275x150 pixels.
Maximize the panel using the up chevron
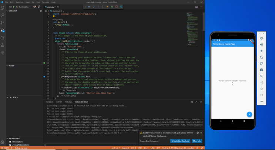click(x=196, y=102)
